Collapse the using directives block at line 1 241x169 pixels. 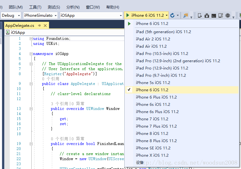[31, 39]
